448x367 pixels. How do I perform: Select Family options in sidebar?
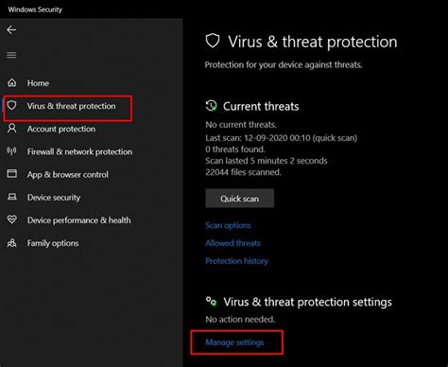pyautogui.click(x=53, y=243)
